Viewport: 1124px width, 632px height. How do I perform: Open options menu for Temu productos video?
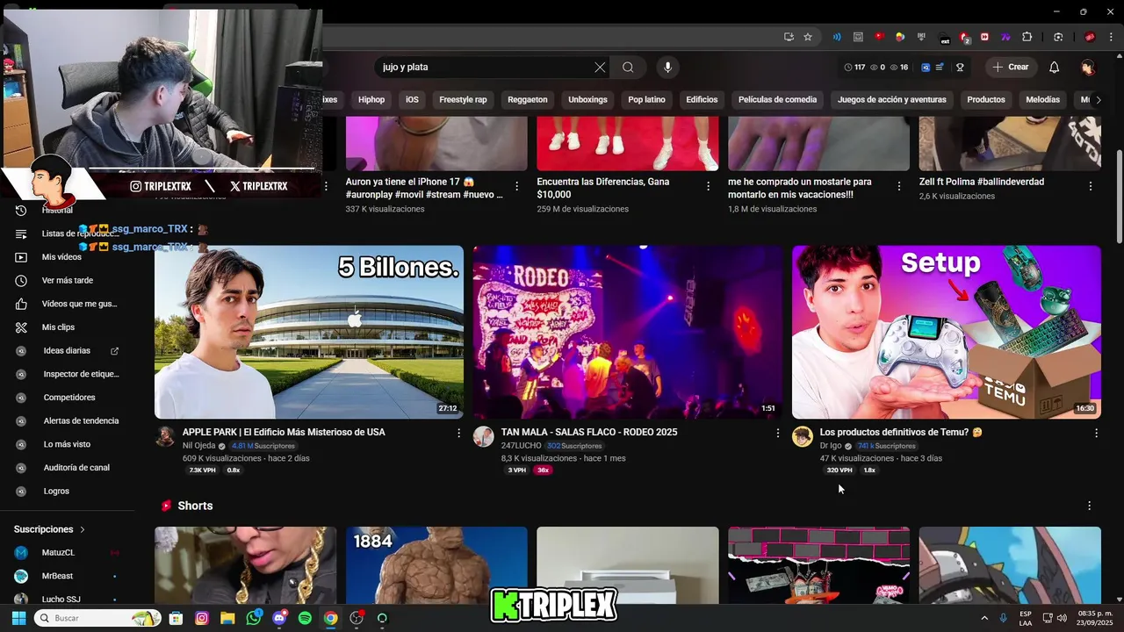pos(1096,433)
